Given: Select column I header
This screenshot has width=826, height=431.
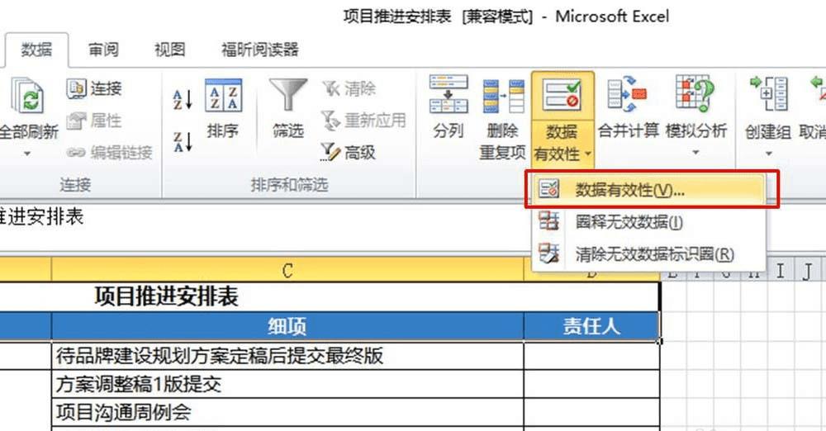Looking at the screenshot, I should pos(780,271).
